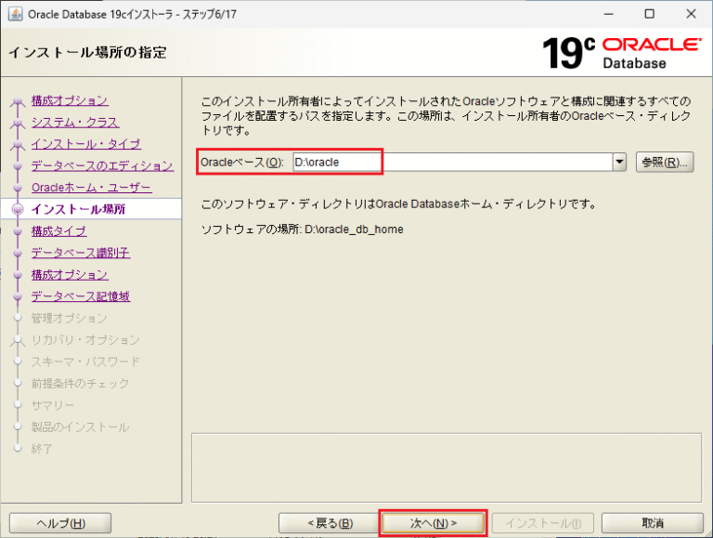Click the ヘルプ(H) button
This screenshot has height=538, width=713.
(60, 523)
